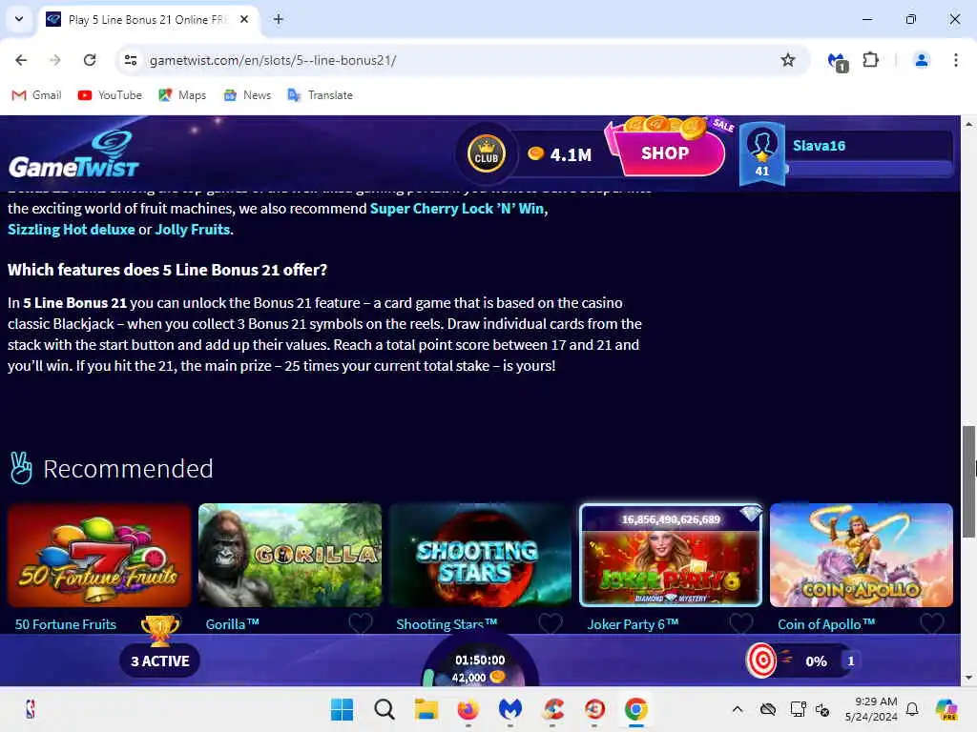Play the Joker Party 6 game thumbnail
Screen dimensions: 977x732
671,555
